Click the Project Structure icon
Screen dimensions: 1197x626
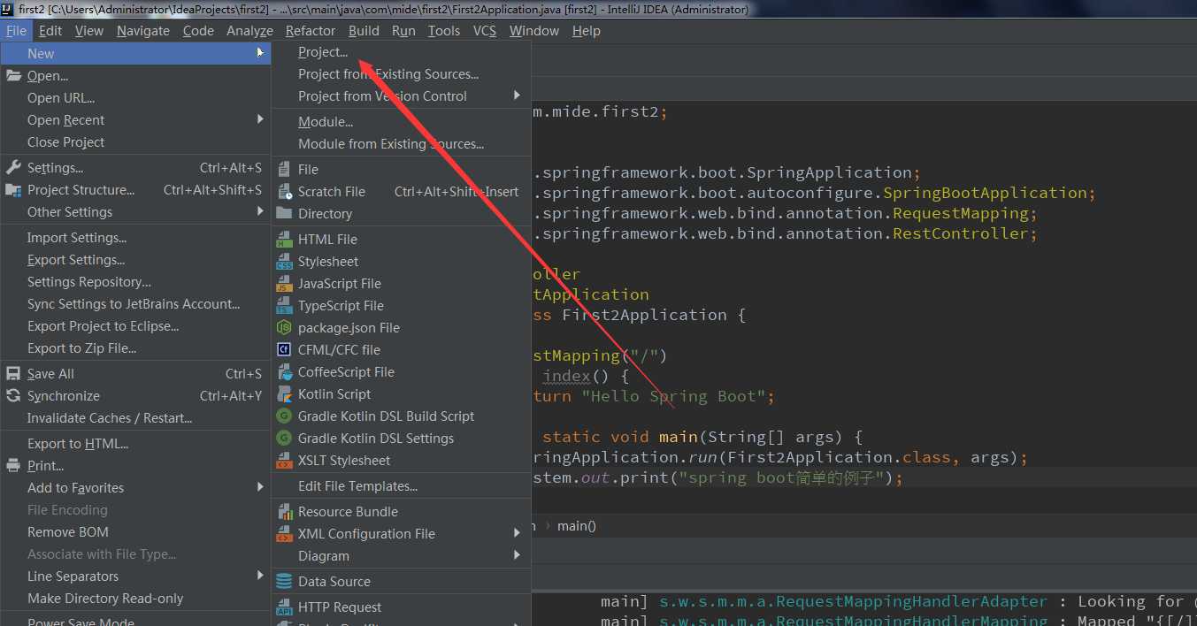(13, 190)
